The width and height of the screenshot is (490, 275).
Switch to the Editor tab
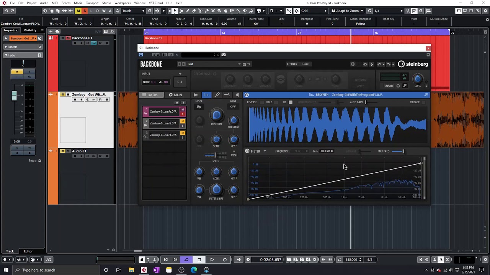tap(28, 251)
